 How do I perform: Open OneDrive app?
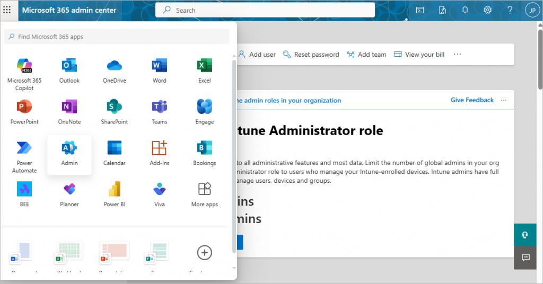pyautogui.click(x=115, y=71)
